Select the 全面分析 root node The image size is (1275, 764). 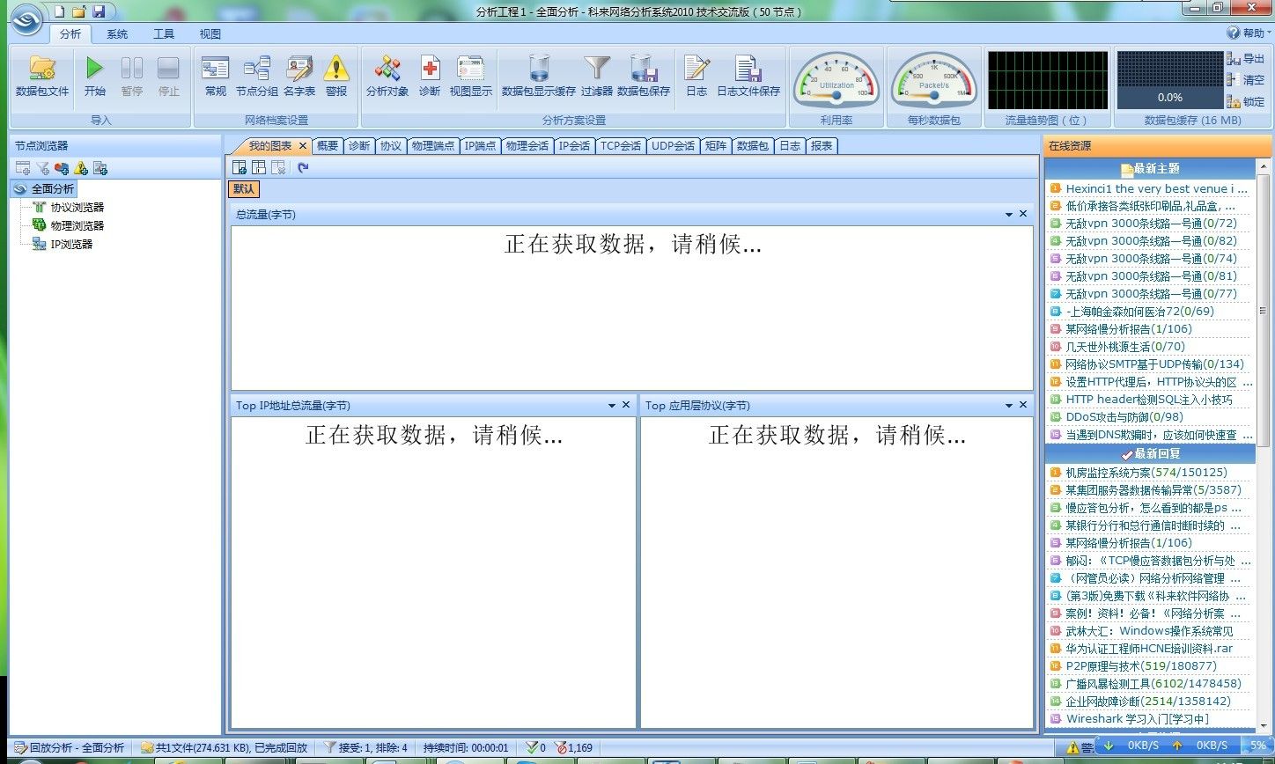click(x=53, y=189)
